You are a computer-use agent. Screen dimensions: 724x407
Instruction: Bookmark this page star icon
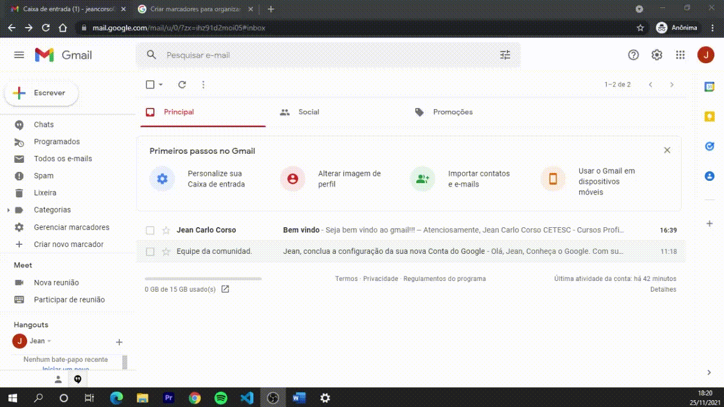(640, 28)
